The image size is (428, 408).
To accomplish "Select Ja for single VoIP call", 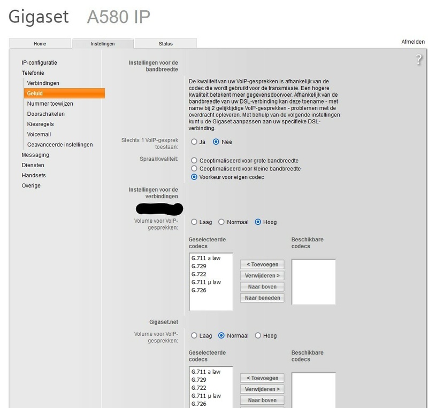I will (194, 142).
